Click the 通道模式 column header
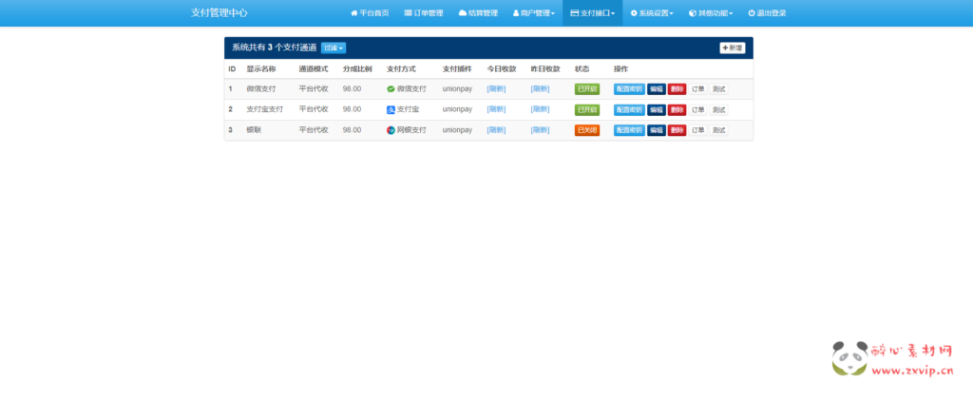Image resolution: width=973 pixels, height=401 pixels. [314, 69]
